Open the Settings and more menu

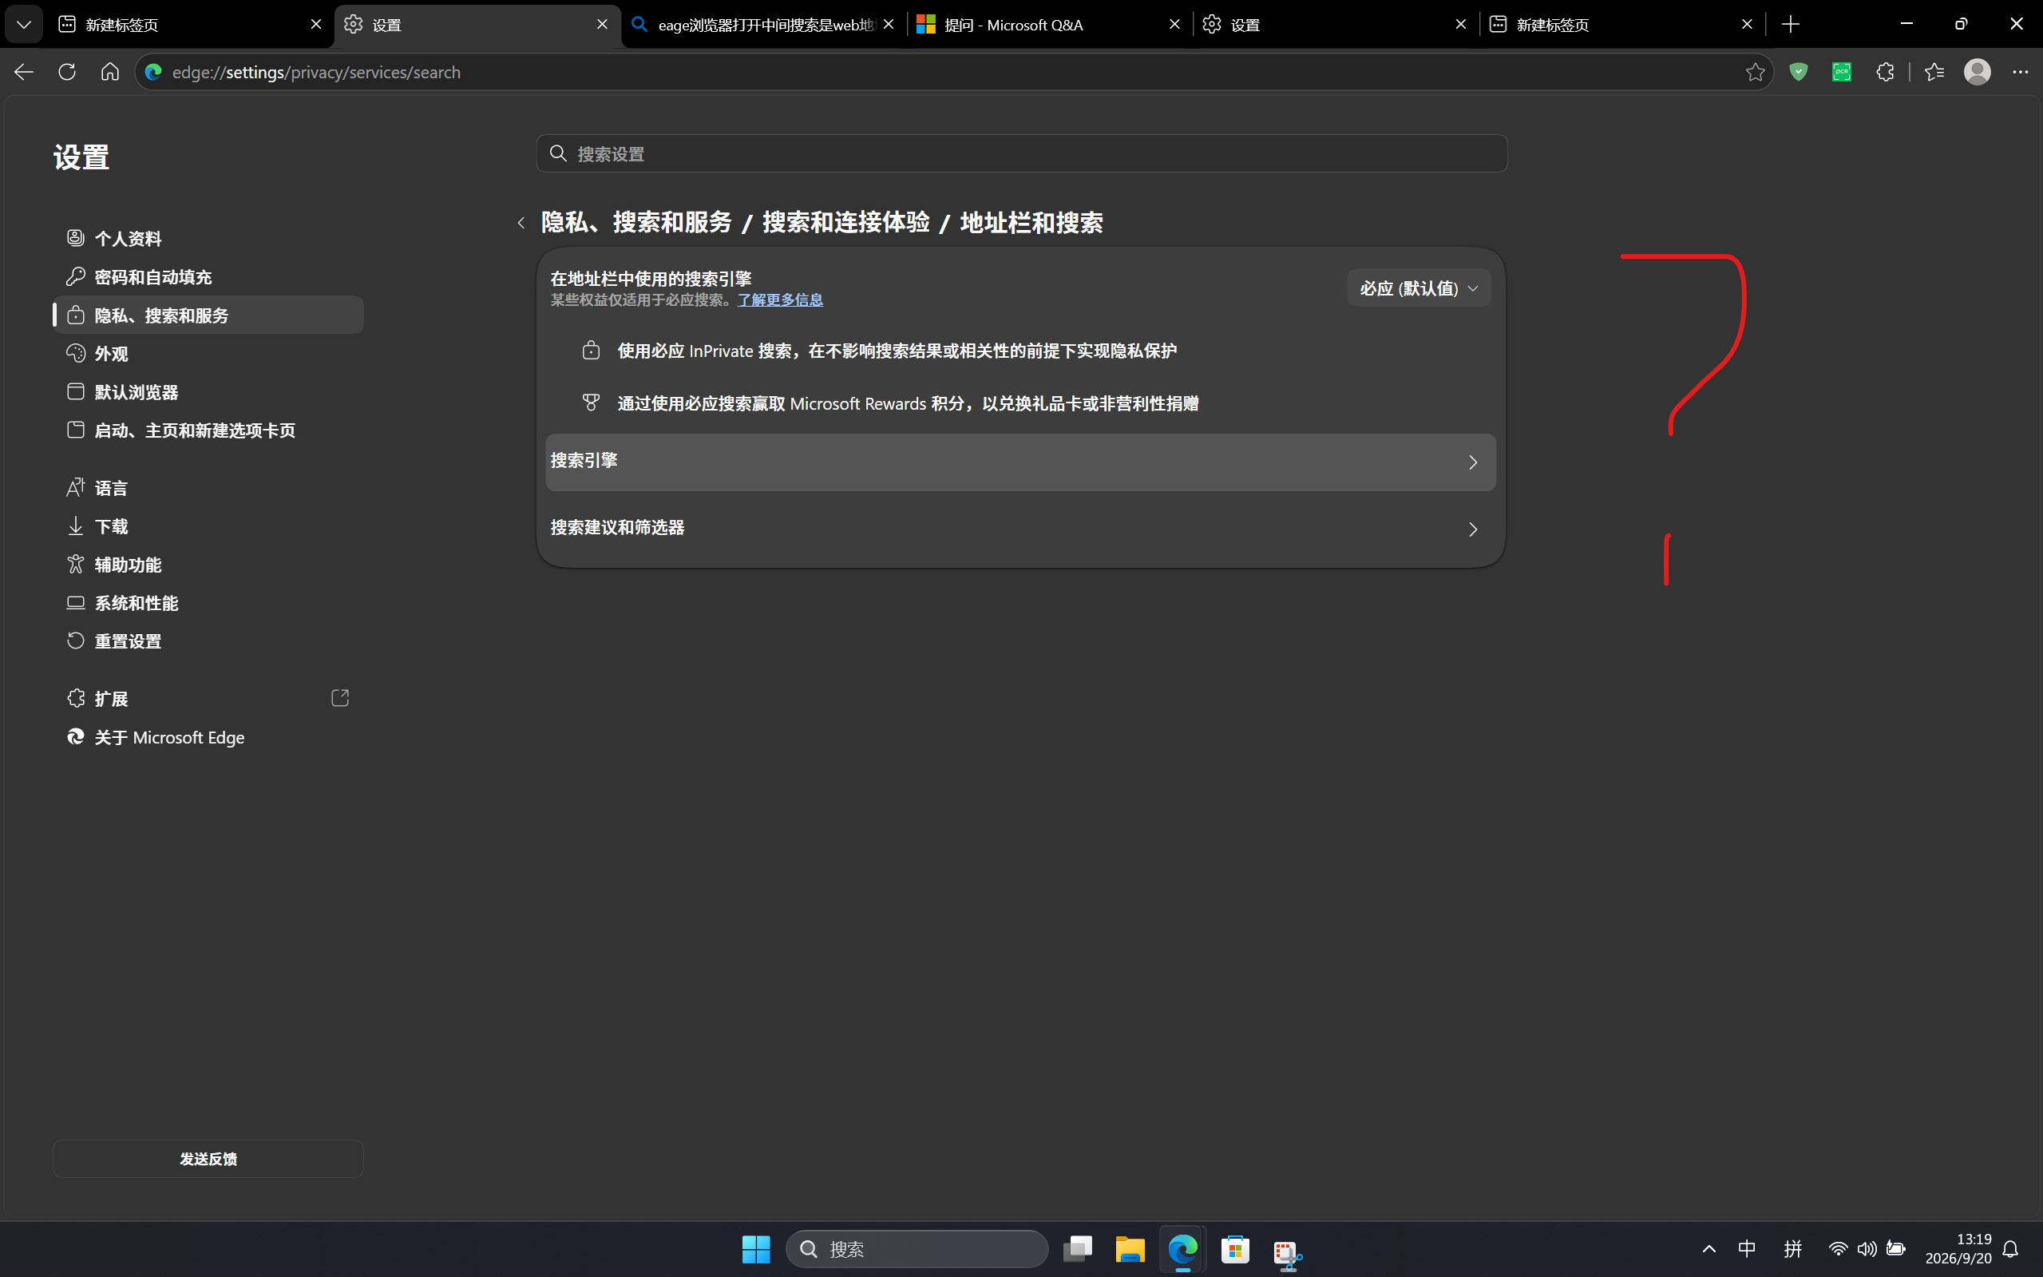2020,73
